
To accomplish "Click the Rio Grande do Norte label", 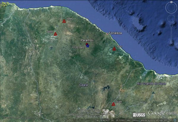I will [151, 84].
